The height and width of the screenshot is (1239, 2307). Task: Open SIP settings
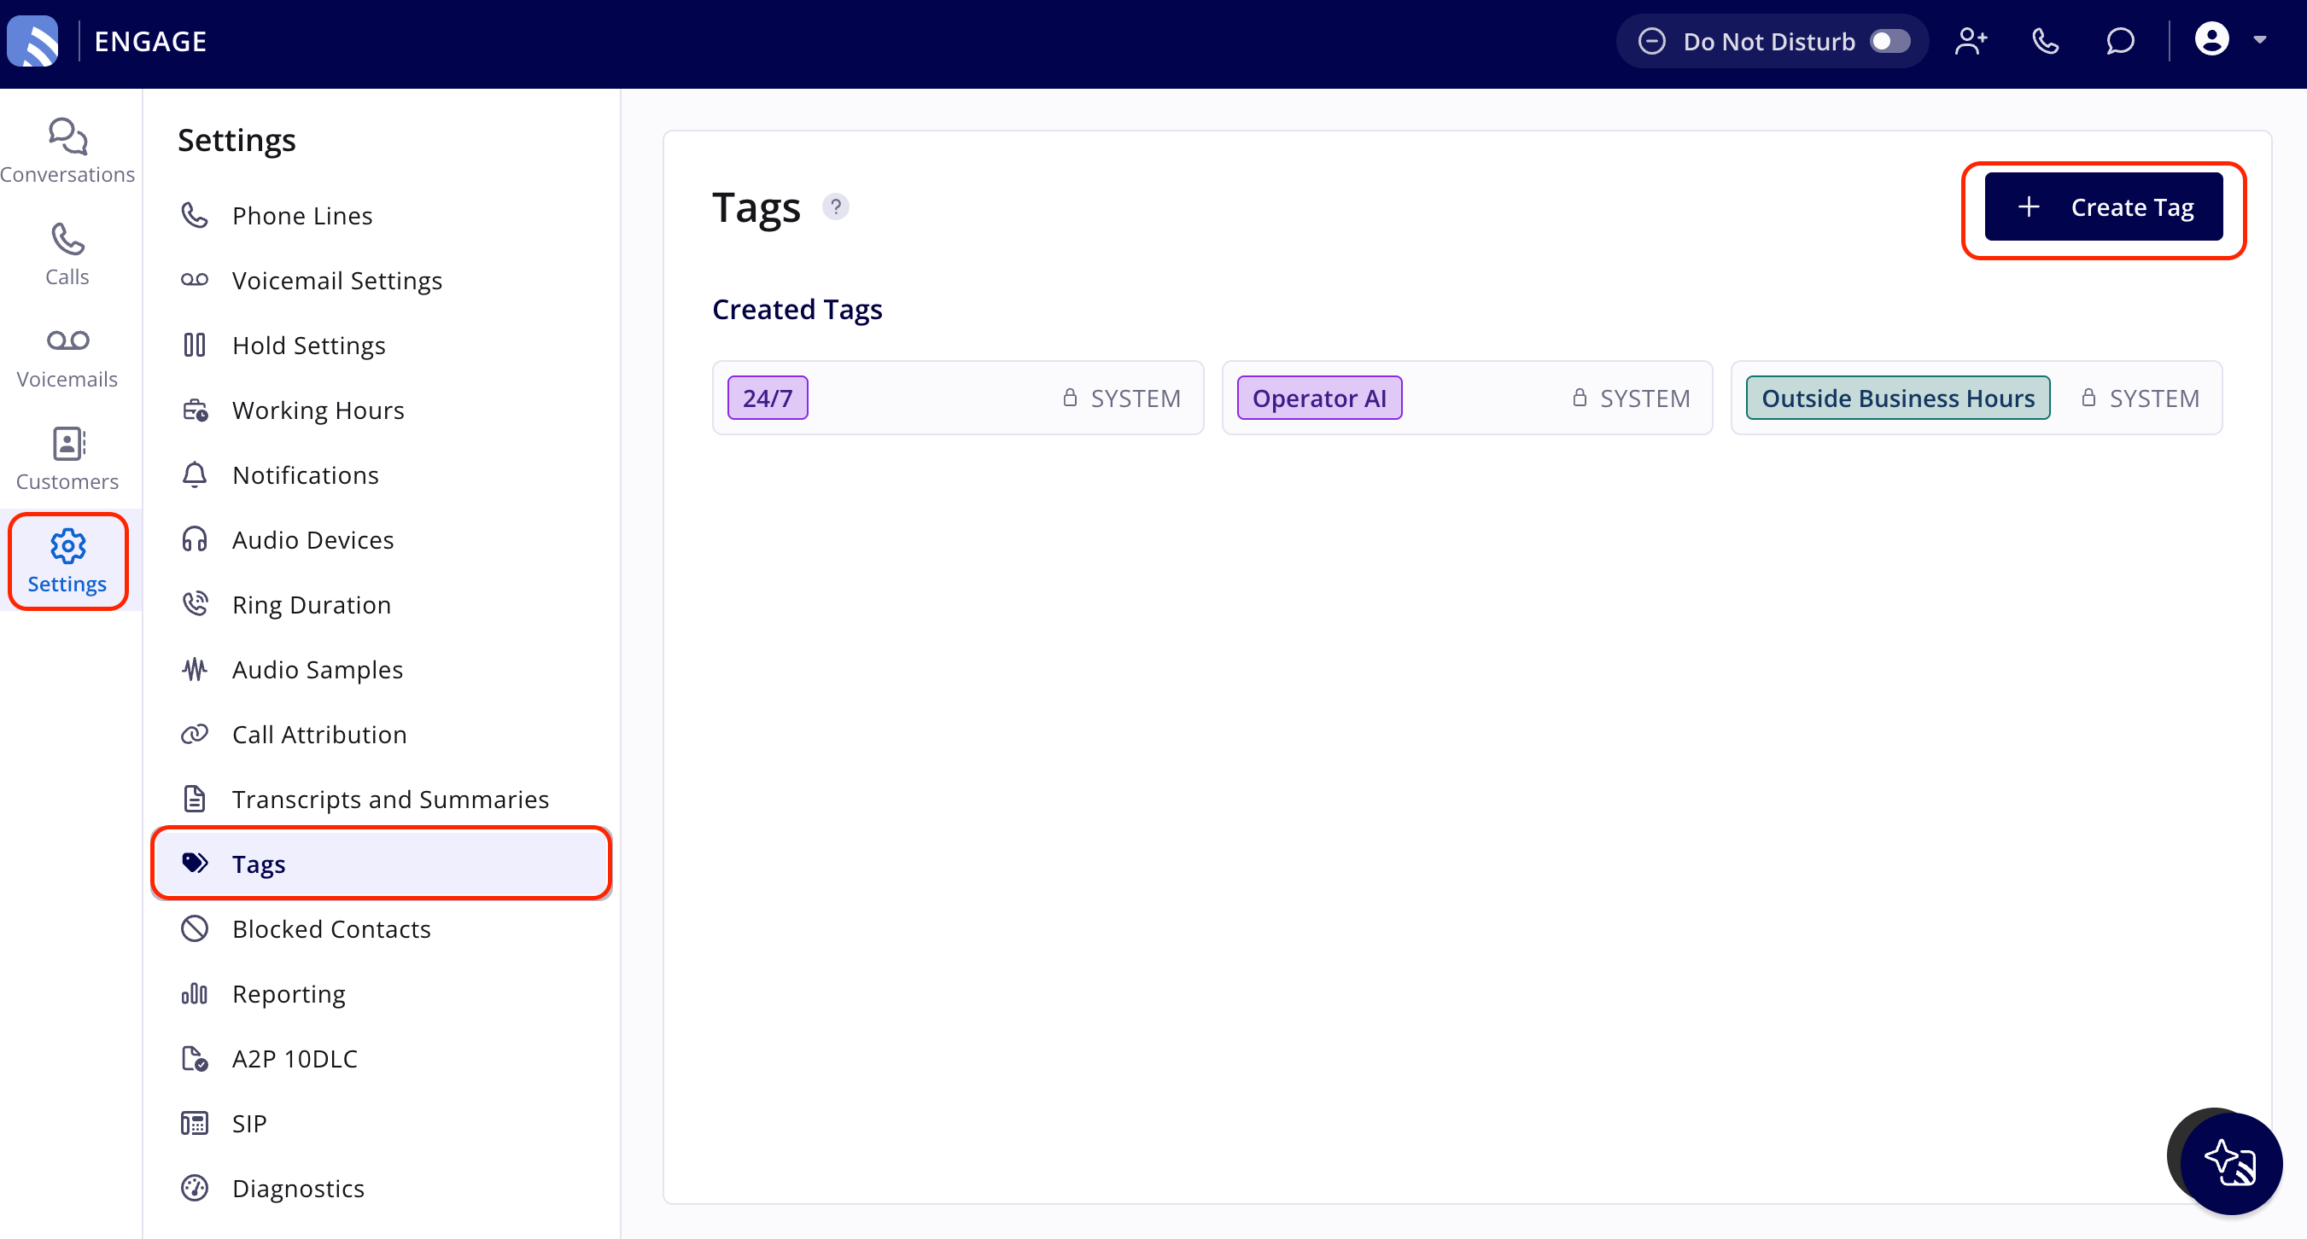[381, 1124]
